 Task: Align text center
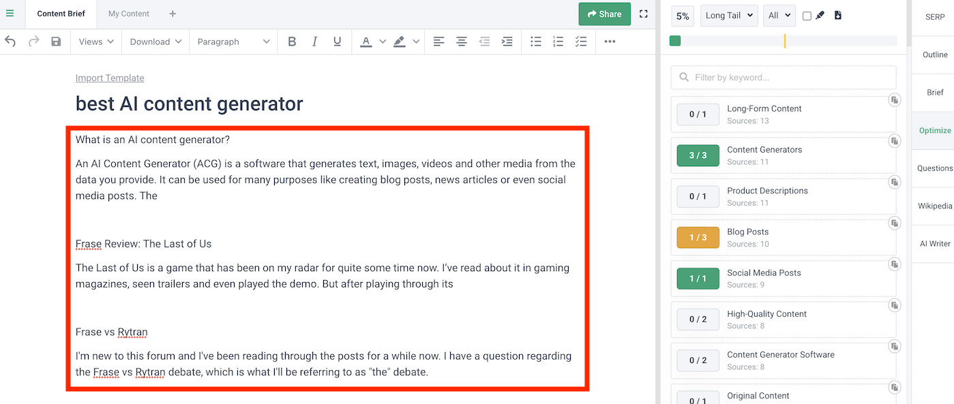click(x=462, y=42)
